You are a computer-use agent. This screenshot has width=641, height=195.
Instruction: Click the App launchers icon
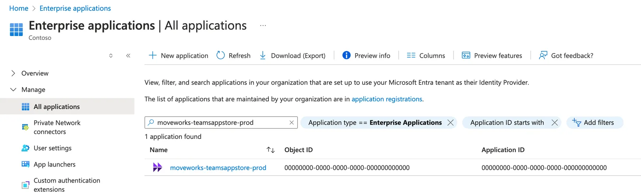[26, 164]
